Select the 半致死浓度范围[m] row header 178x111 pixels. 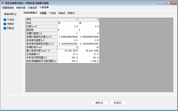[x=42, y=58]
